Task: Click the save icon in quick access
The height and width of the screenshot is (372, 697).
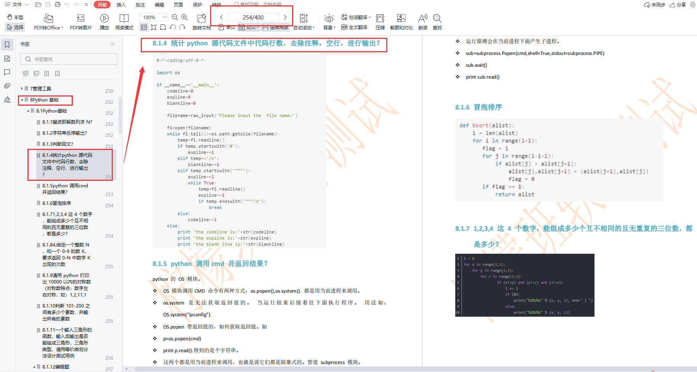Action: click(48, 5)
